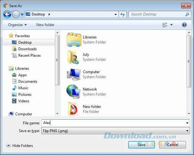Select the Computer system folder icon
This screenshot has height=155, width=194.
74,74
